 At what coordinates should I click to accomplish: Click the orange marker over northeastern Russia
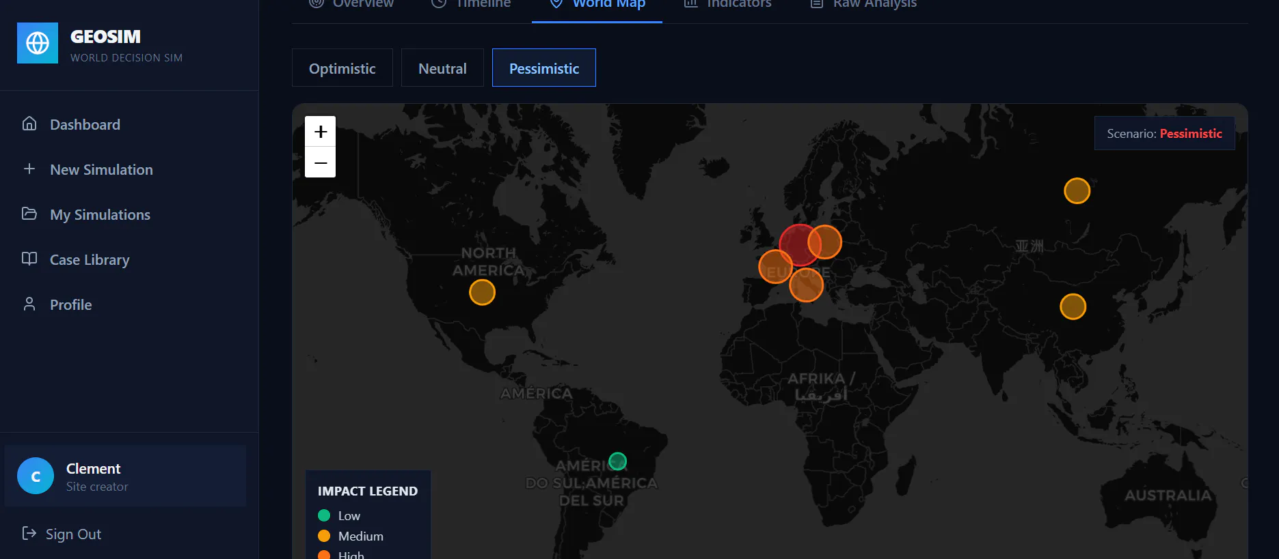coord(1077,190)
